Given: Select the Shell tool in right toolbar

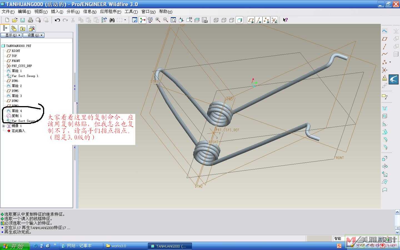Looking at the screenshot, I should [x=385, y=116].
